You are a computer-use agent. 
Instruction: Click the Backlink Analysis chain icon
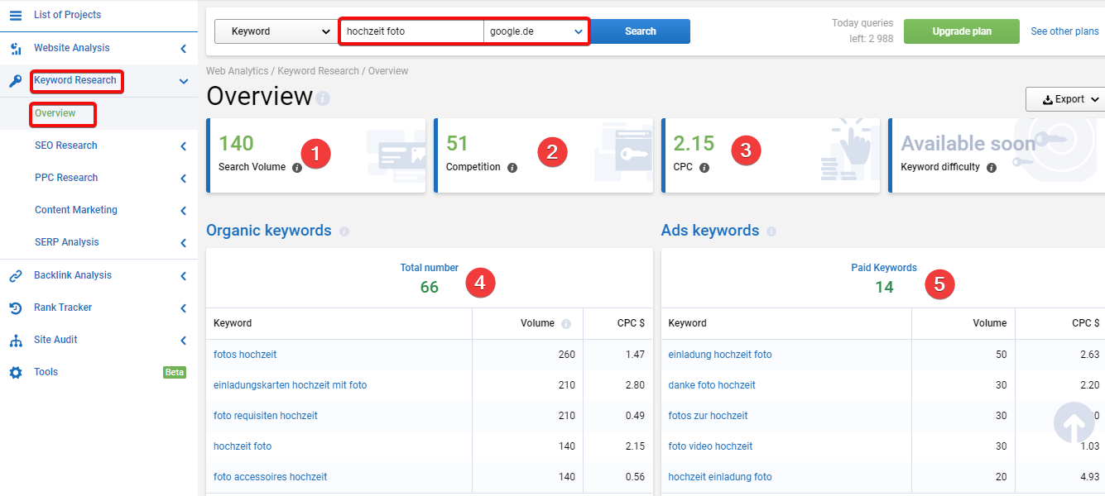coord(16,275)
